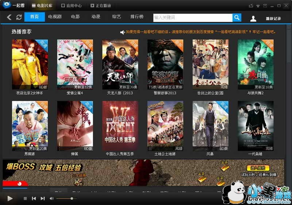The width and height of the screenshot is (292, 205).
Task: Click the 蝉翼 title link
Action: pos(74,154)
